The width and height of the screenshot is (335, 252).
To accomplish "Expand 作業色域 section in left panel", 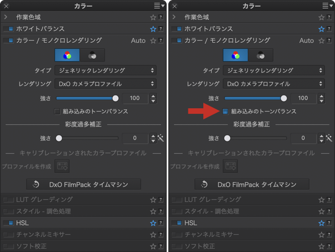I will pyautogui.click(x=6, y=17).
